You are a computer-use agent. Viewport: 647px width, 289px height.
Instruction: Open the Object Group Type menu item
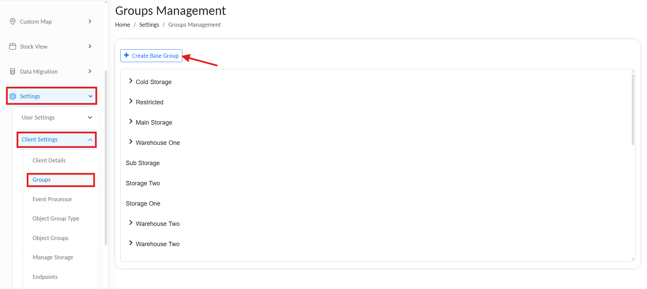(56, 218)
